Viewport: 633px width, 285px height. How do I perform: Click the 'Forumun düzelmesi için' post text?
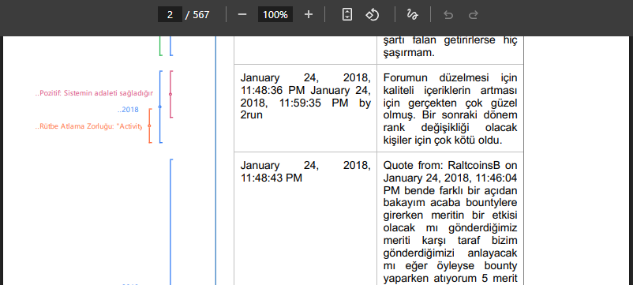pyautogui.click(x=450, y=109)
